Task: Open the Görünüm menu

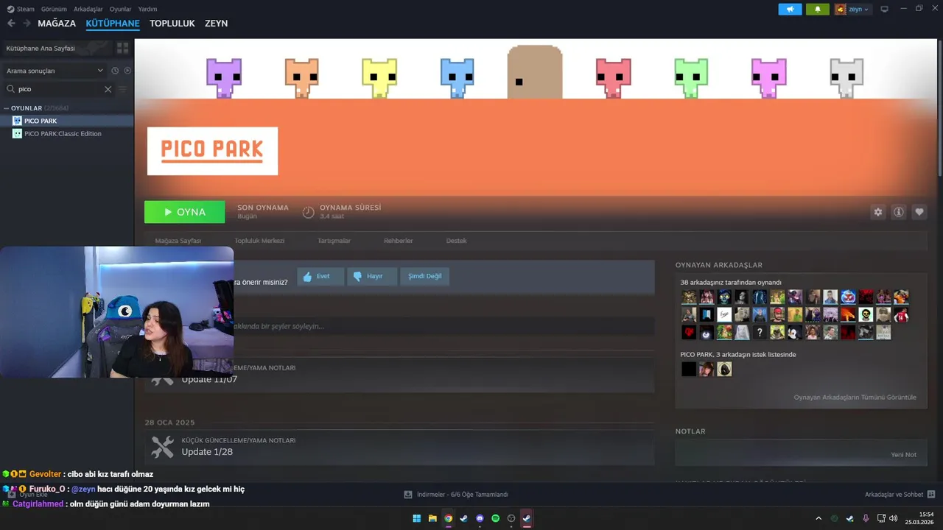Action: click(54, 9)
